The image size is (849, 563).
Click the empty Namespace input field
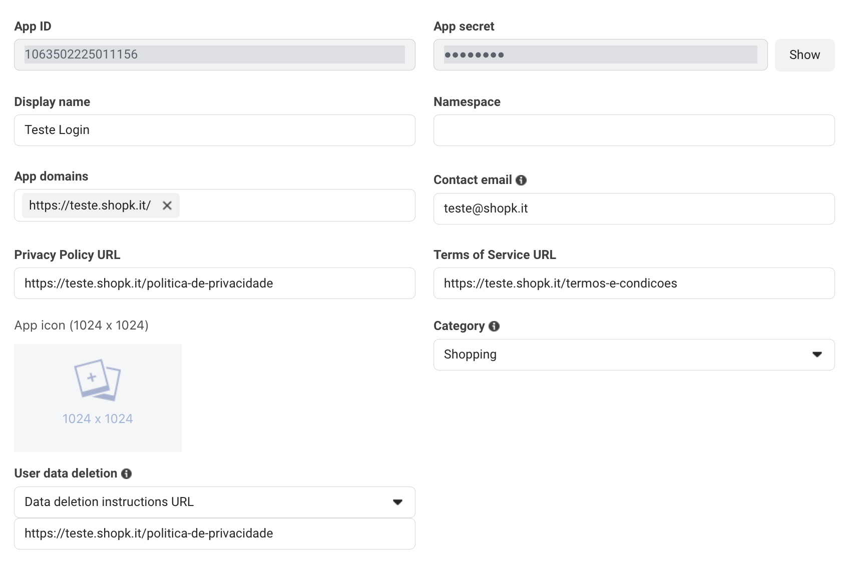tap(633, 130)
